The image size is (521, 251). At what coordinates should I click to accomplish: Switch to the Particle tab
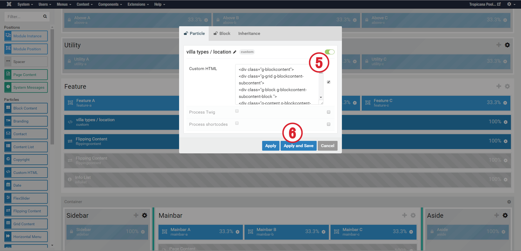194,34
